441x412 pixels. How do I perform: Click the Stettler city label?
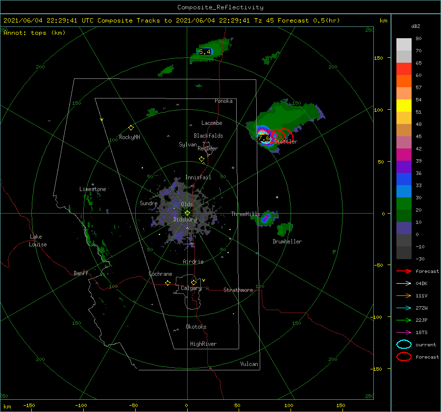(x=286, y=142)
